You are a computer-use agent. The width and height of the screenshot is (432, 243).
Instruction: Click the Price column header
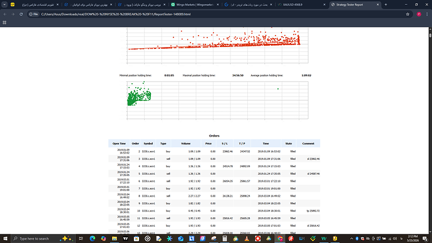click(x=208, y=143)
